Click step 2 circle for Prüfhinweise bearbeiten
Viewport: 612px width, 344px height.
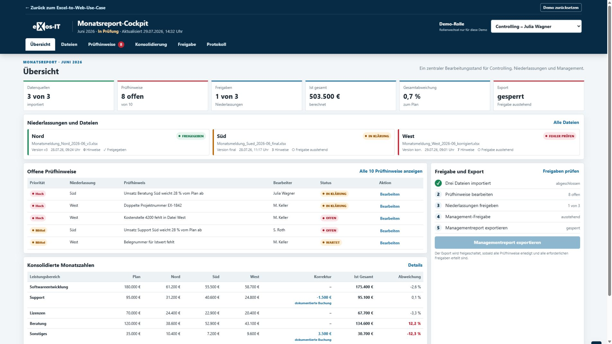tap(438, 194)
